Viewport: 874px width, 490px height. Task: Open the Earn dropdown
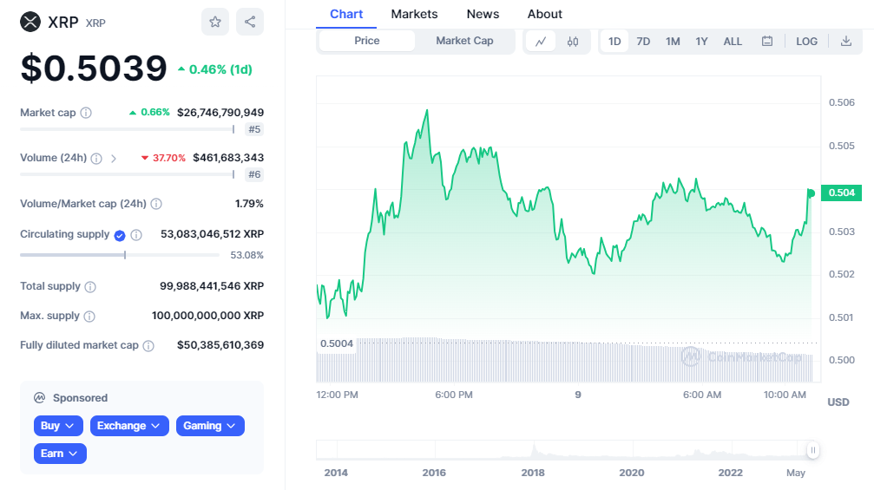[x=60, y=454]
